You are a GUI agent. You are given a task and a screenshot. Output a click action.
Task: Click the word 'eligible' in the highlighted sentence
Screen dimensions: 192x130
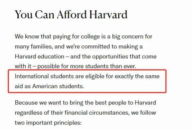click(x=95, y=77)
